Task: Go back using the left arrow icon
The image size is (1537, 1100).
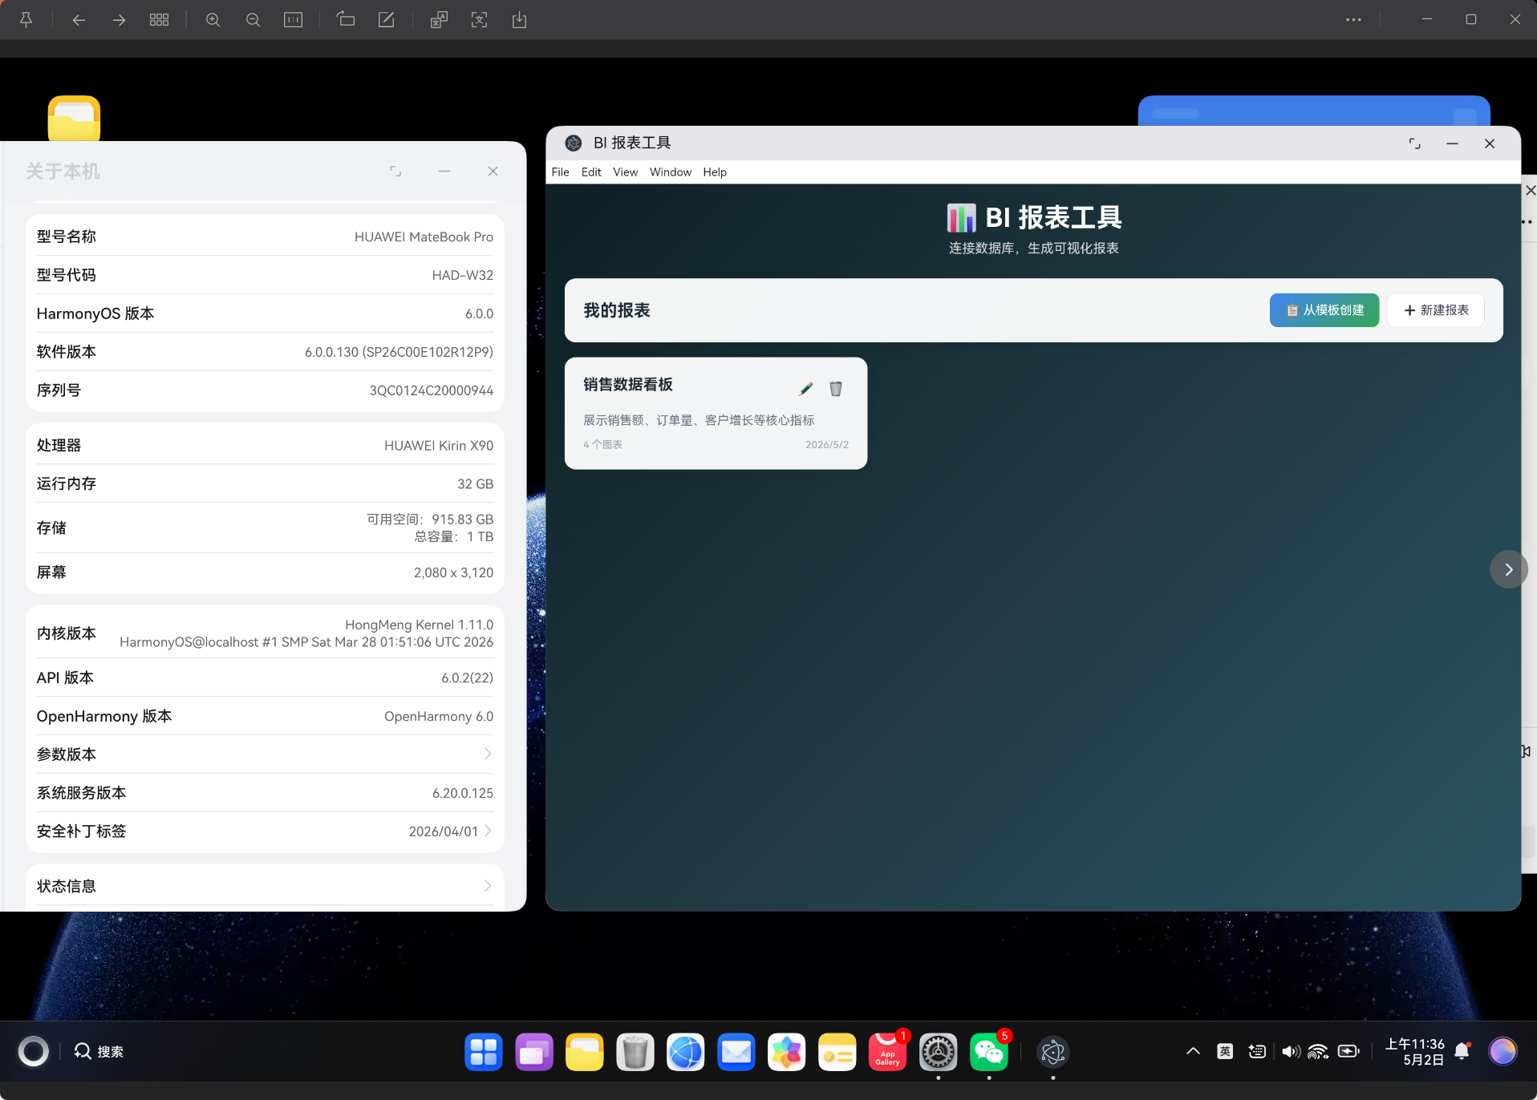Action: (79, 20)
